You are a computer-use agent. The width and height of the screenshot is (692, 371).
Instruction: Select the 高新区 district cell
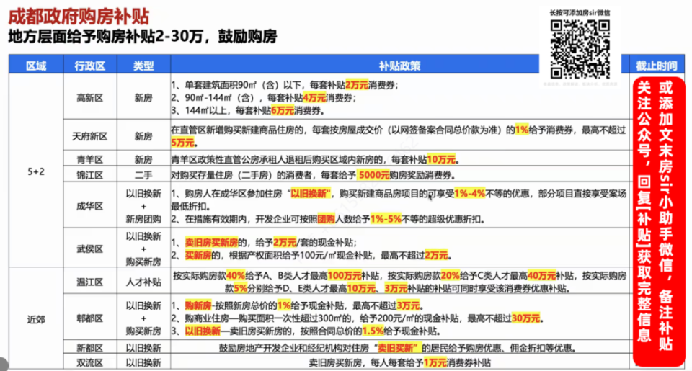click(x=90, y=98)
